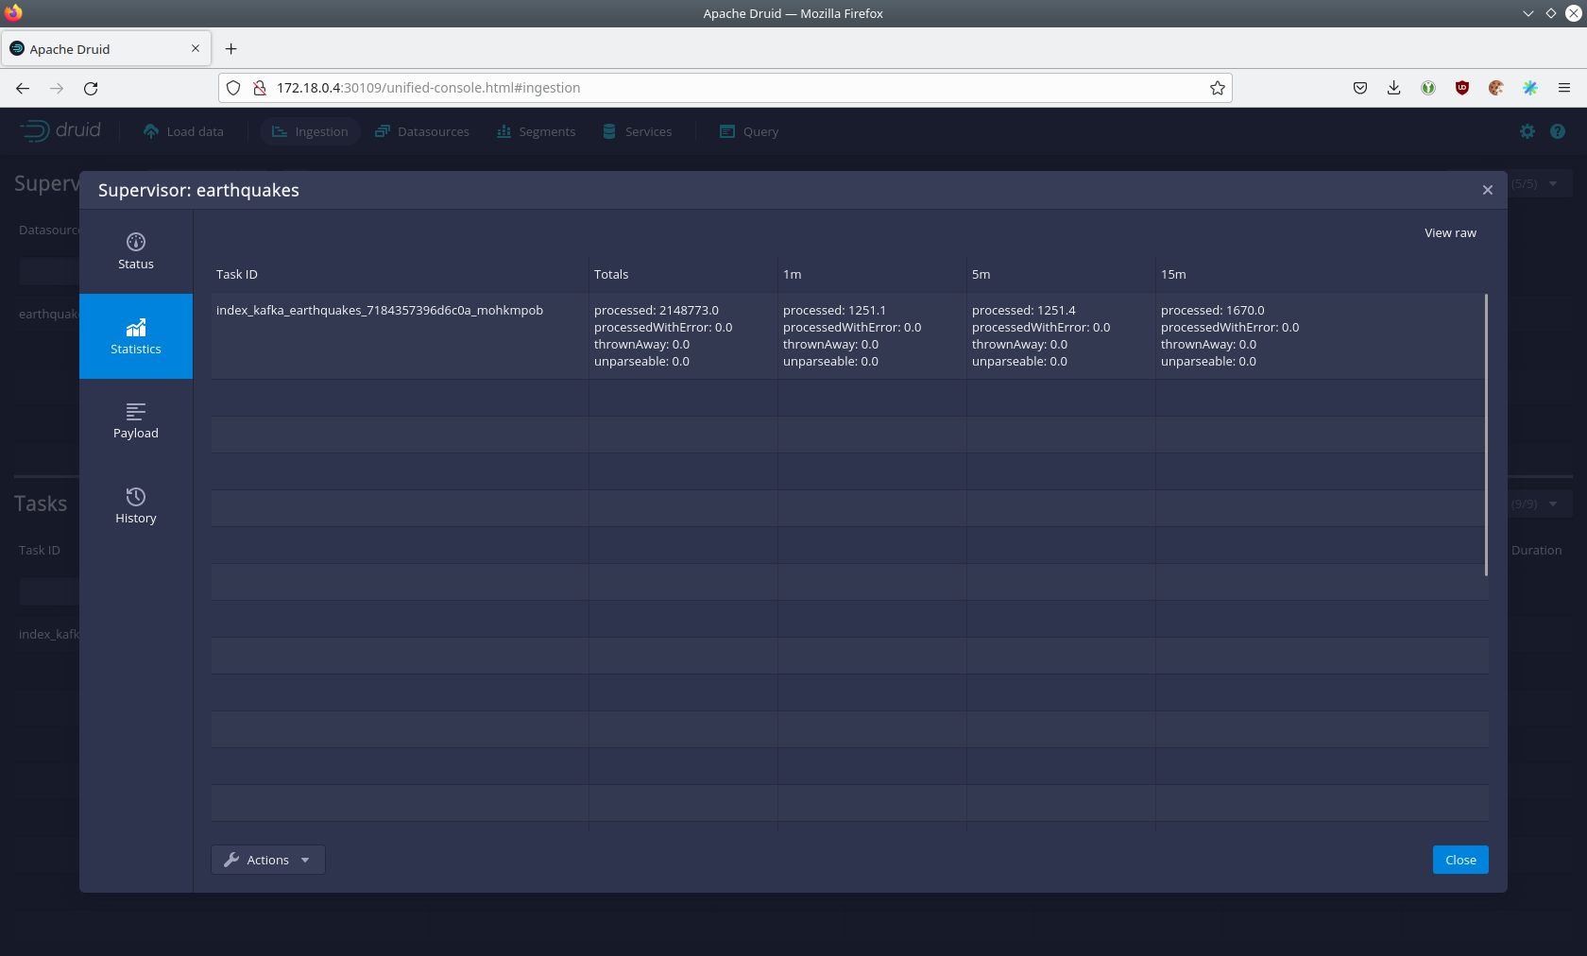Open the History tab

(135, 505)
